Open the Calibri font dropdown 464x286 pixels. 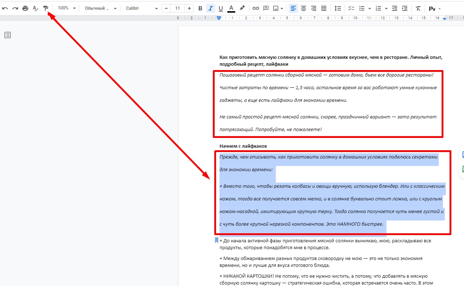pyautogui.click(x=142, y=8)
